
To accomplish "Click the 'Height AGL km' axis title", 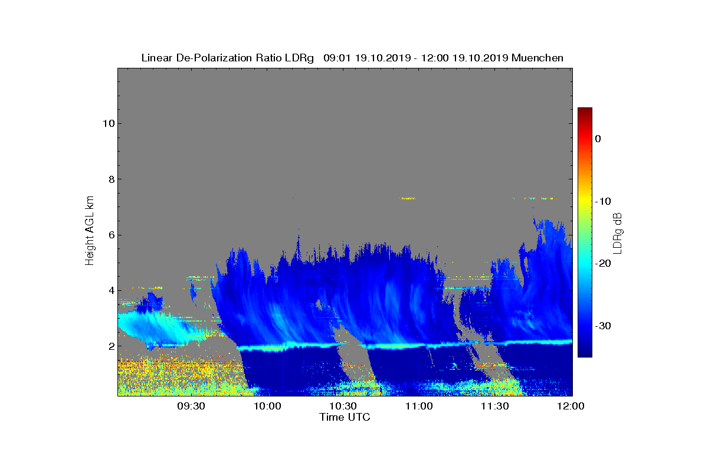I will coord(90,232).
